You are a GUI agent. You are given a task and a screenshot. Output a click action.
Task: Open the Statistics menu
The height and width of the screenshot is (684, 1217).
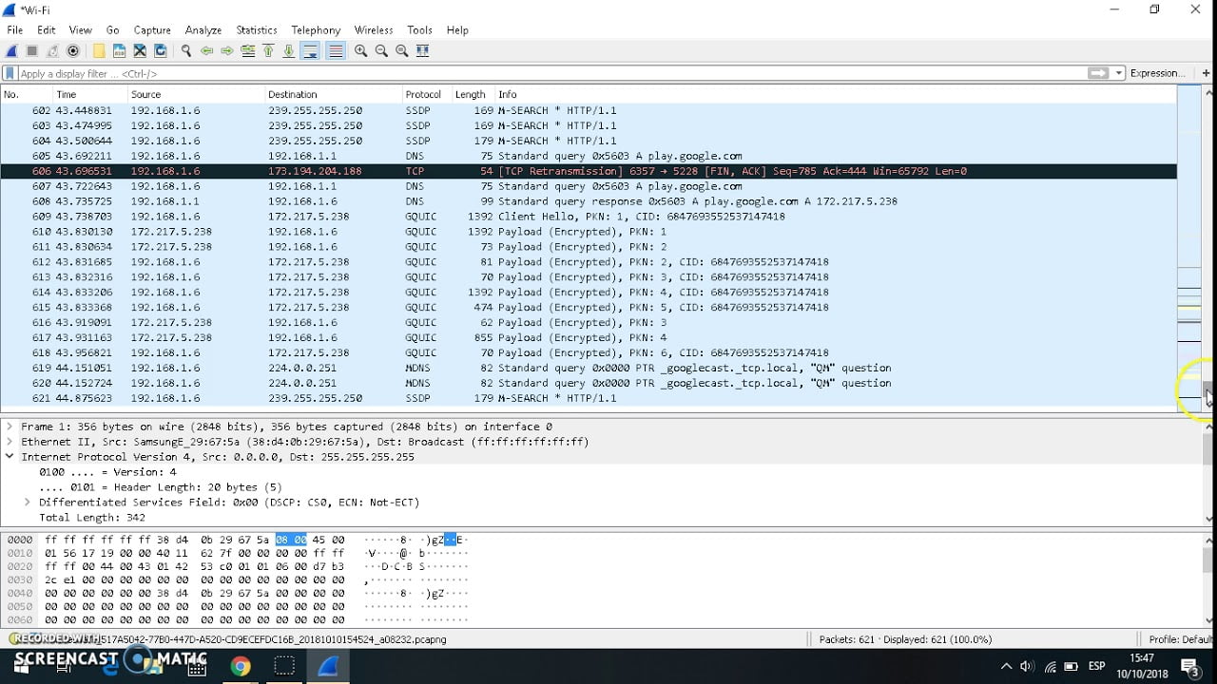257,30
